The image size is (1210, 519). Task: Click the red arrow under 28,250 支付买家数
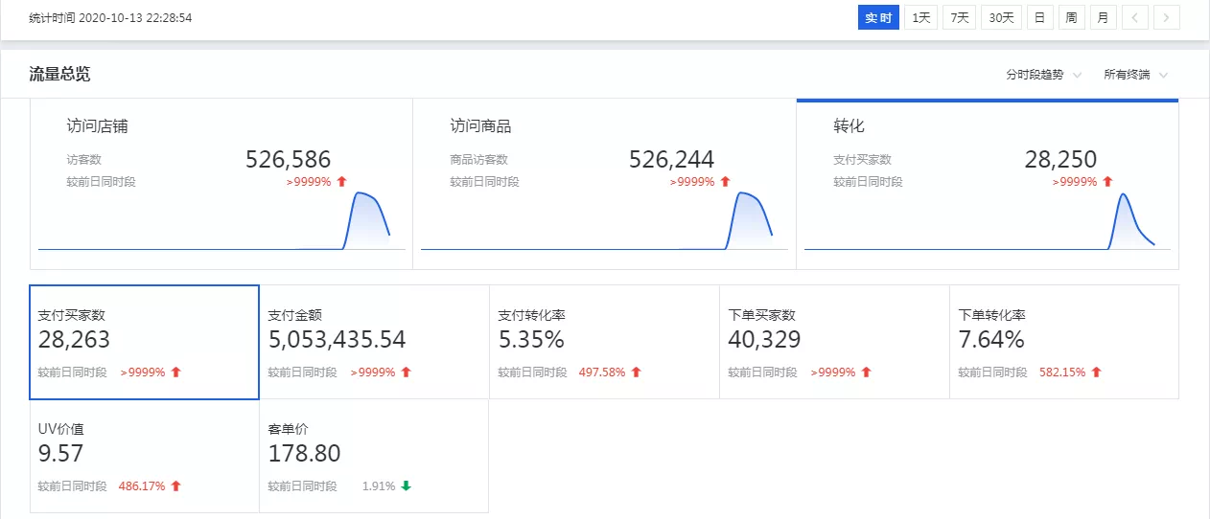click(x=1107, y=181)
